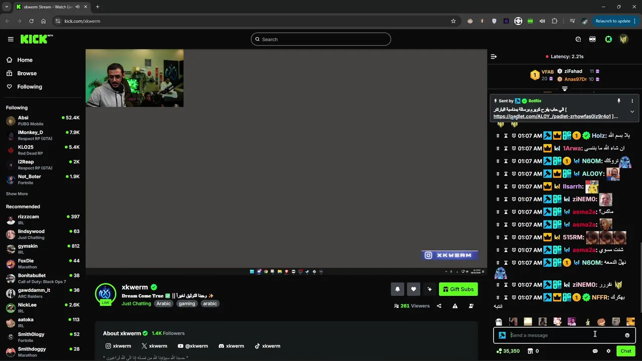Click the ghost emote in quick emotes
This screenshot has height=361, width=642.
click(x=499, y=322)
